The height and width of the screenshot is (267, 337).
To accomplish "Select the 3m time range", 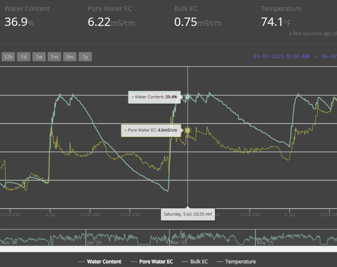I will tap(70, 57).
